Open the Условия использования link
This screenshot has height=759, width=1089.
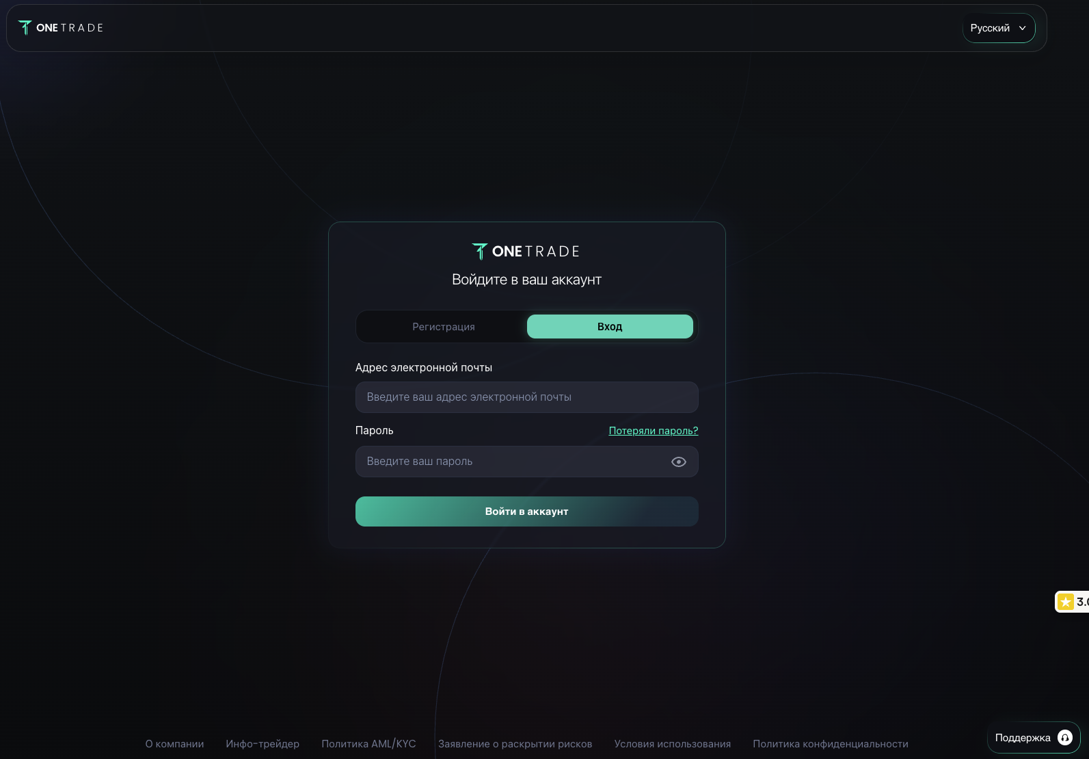673,744
